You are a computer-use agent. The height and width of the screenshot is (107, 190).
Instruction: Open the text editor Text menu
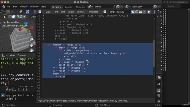pos(56,12)
